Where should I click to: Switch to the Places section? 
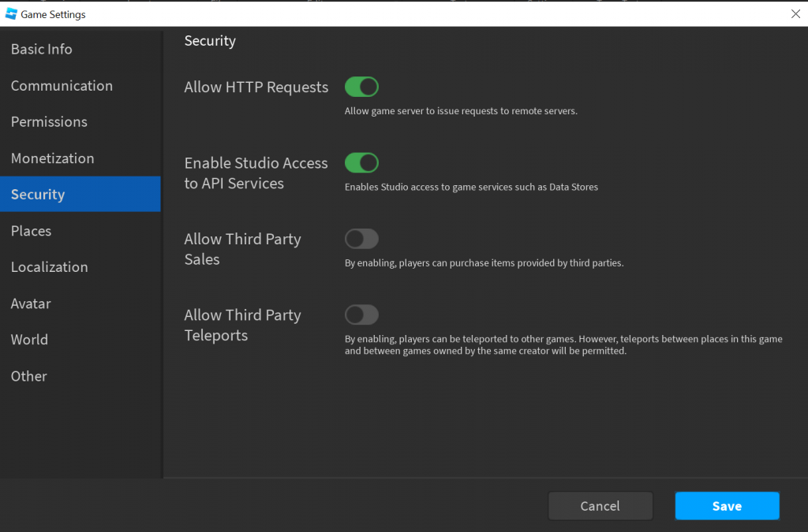click(80, 230)
